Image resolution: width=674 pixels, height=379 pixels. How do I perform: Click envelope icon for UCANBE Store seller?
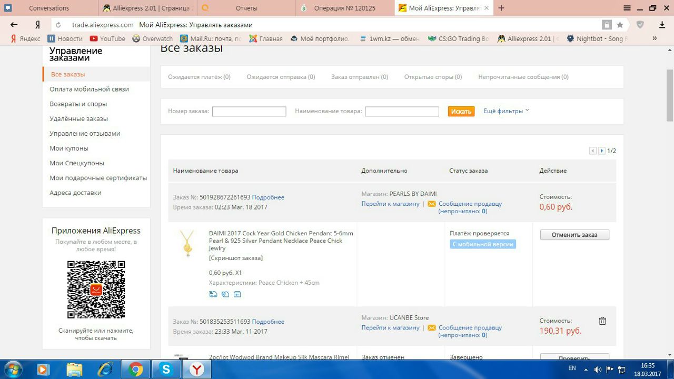pyautogui.click(x=431, y=327)
